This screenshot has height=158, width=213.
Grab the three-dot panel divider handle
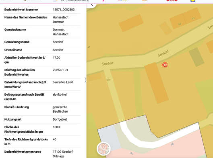85,80
